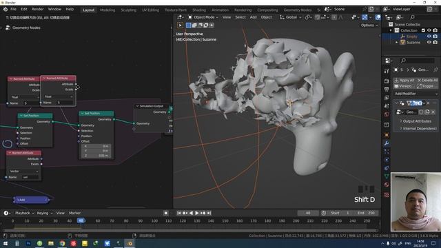The height and width of the screenshot is (248, 441).
Task: Hide the Suzanne object in viewport
Action: tap(429, 42)
